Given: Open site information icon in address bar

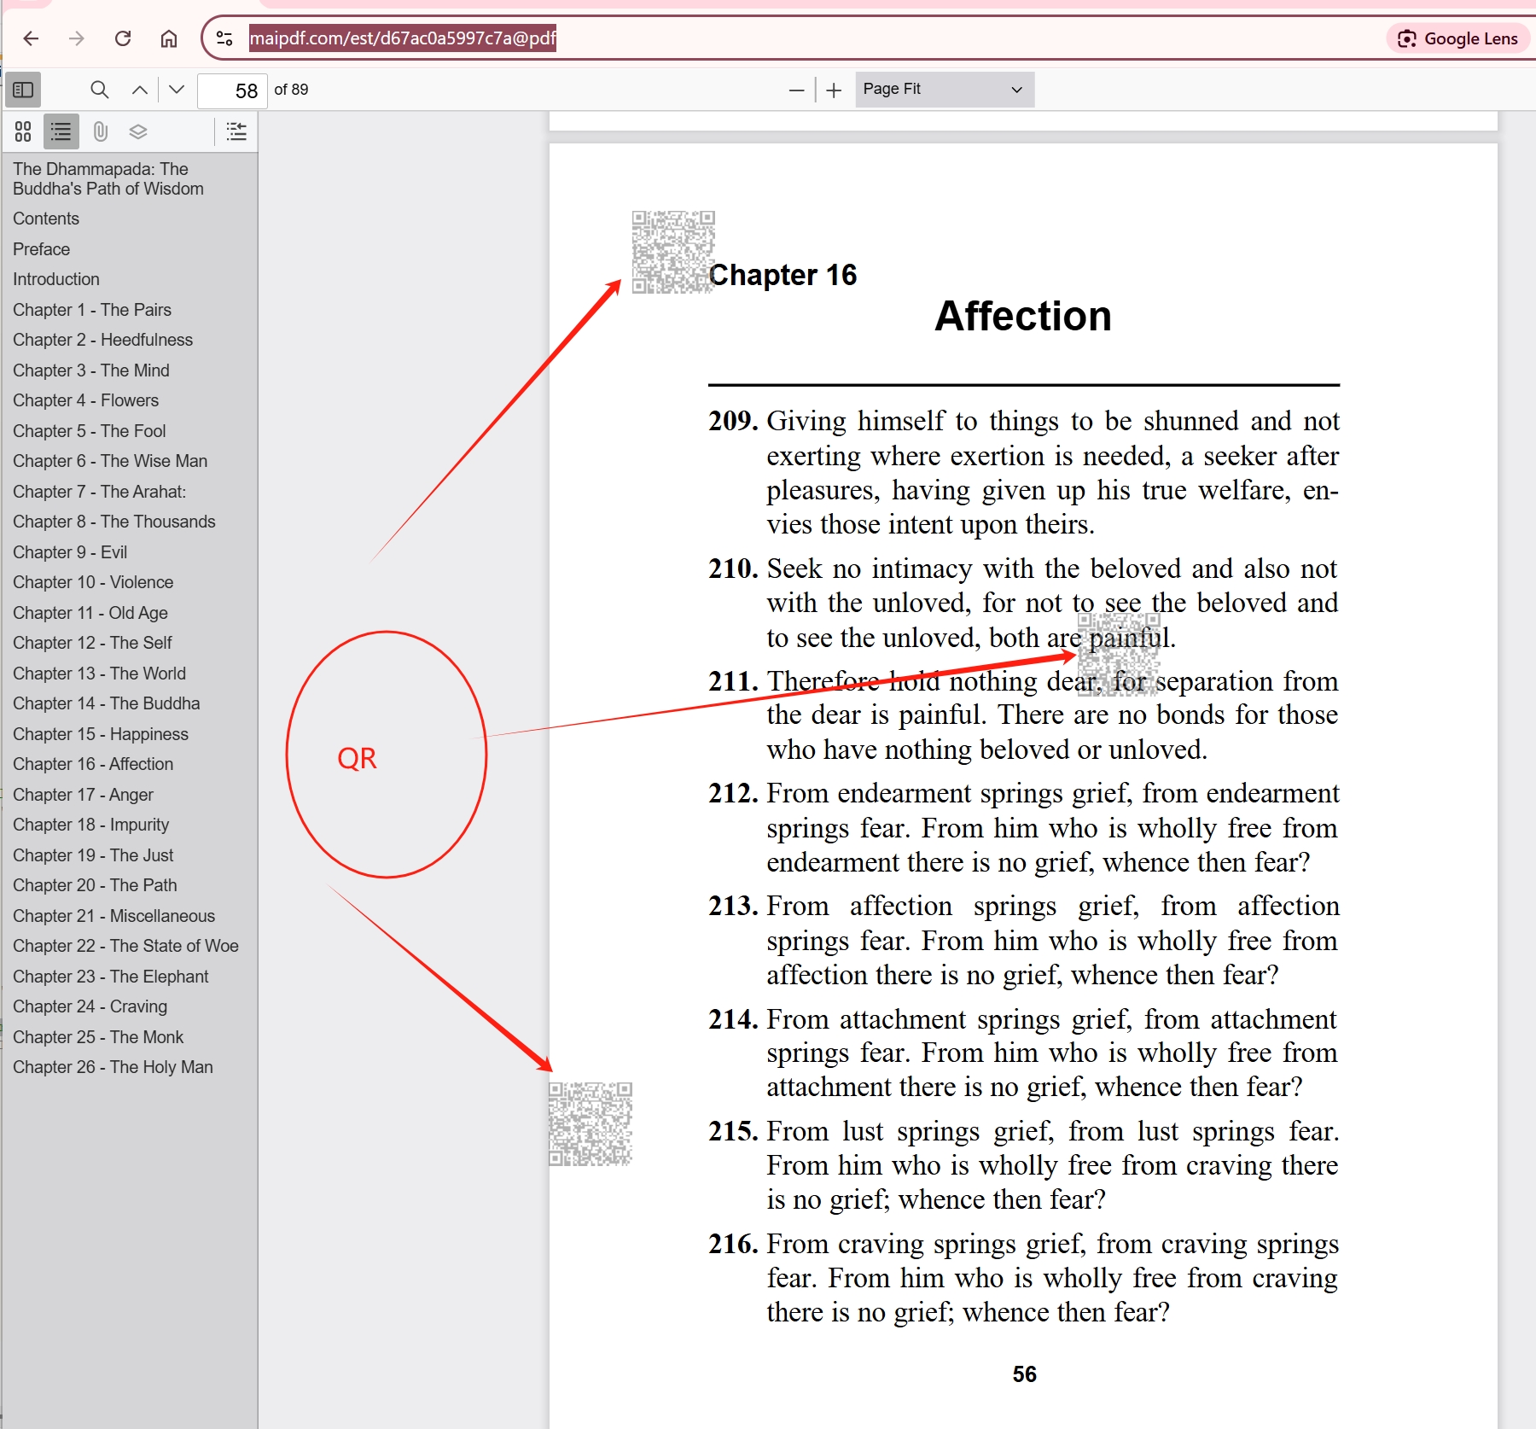Looking at the screenshot, I should [224, 38].
